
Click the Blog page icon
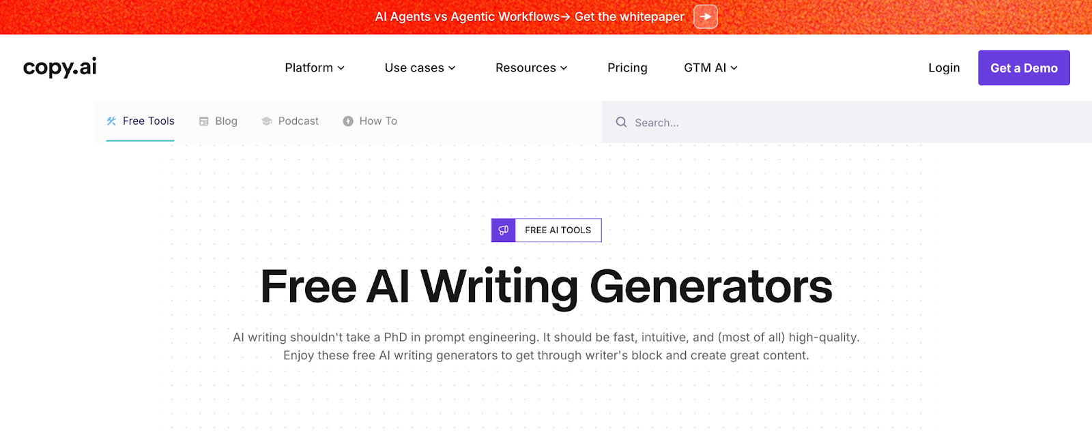[x=203, y=121]
